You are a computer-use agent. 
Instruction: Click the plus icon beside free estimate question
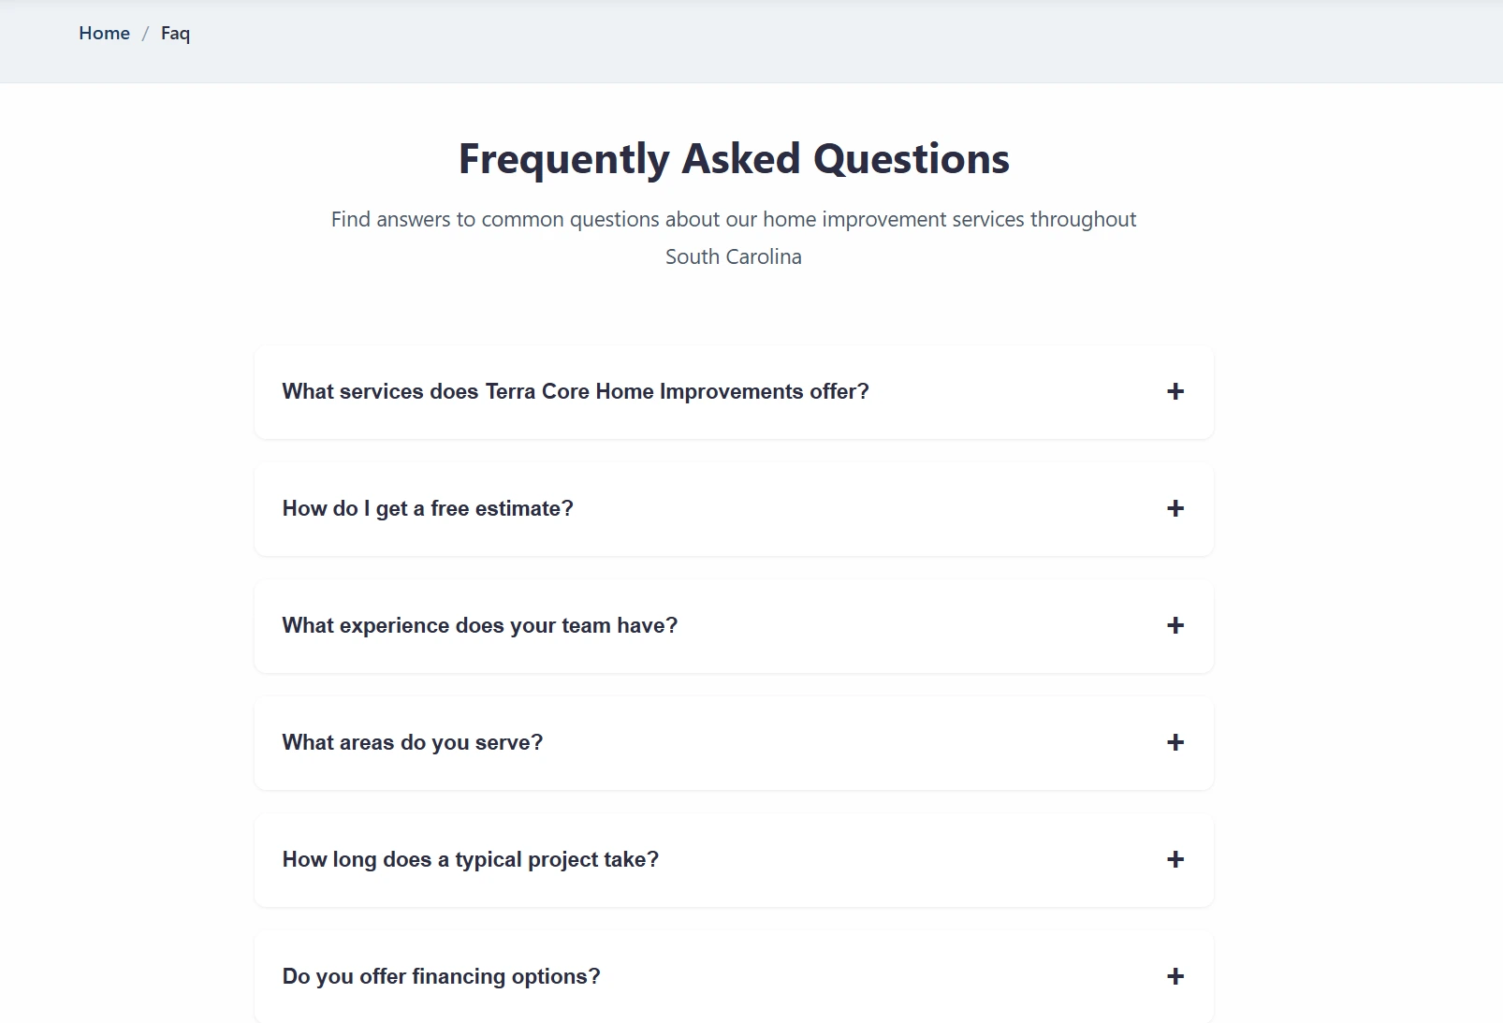1175,509
